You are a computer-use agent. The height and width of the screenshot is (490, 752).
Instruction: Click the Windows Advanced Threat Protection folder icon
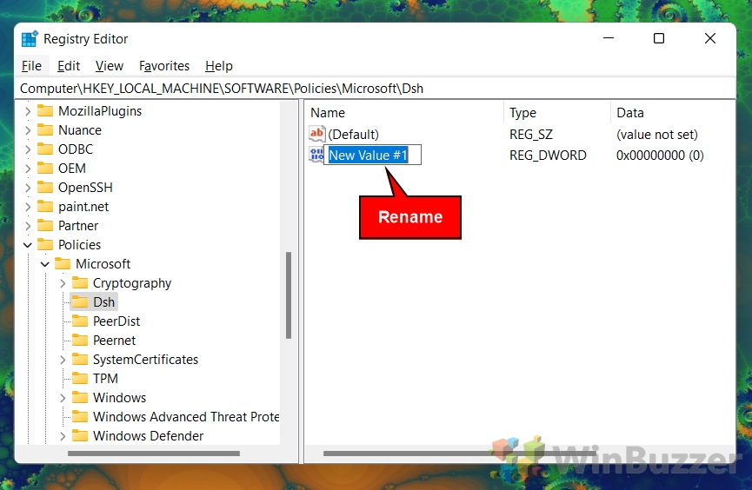(x=80, y=417)
